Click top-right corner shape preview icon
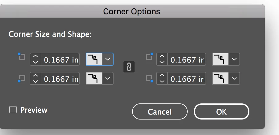The width and height of the screenshot is (279, 135). [221, 59]
